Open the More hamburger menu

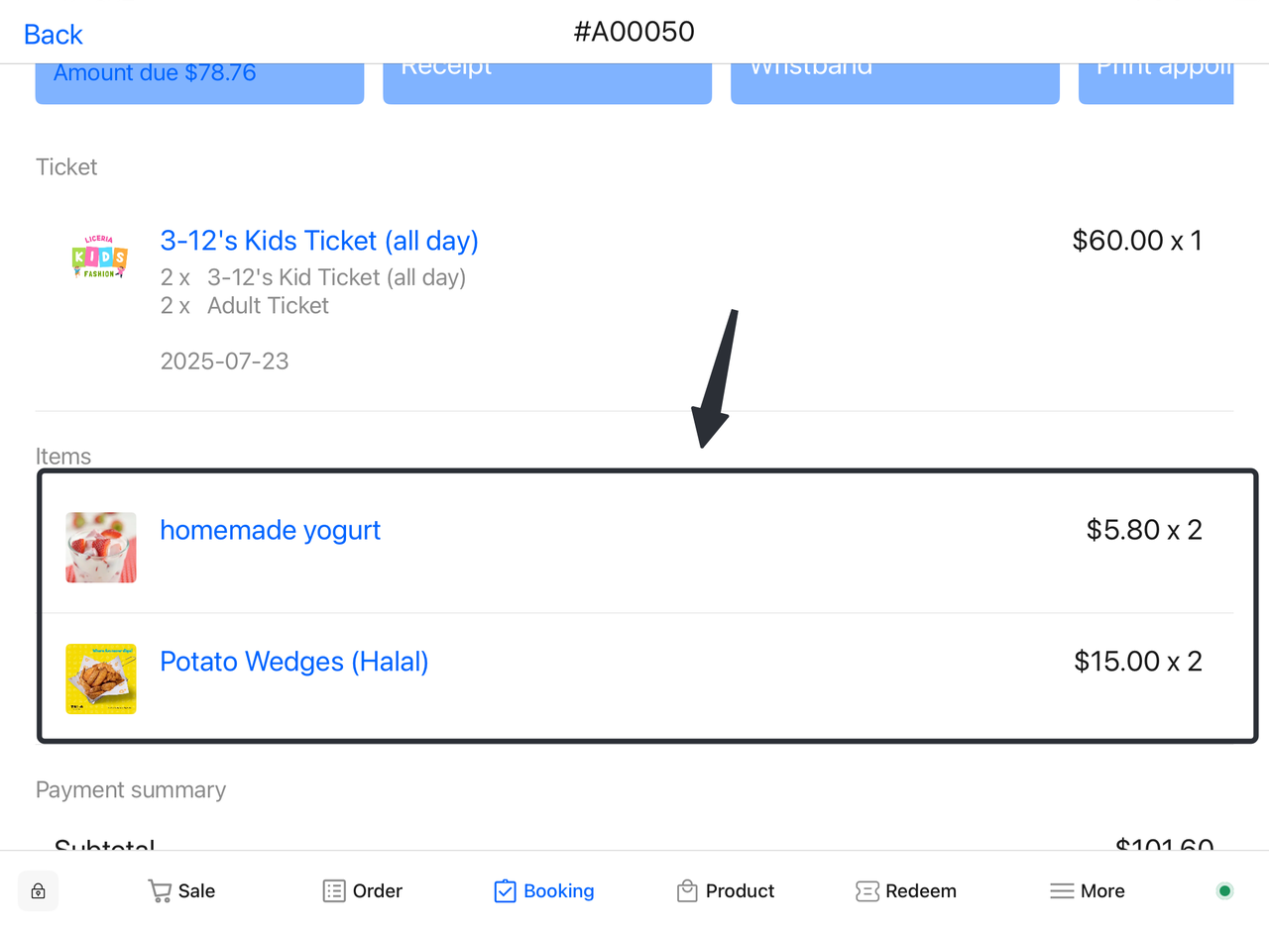(x=1088, y=891)
